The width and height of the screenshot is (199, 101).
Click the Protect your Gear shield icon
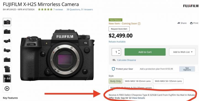113,69
